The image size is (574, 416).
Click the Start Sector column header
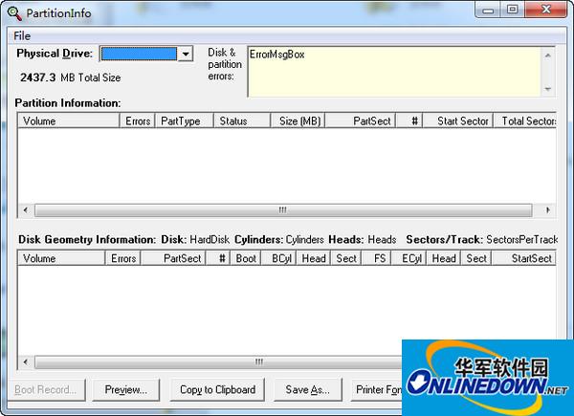(461, 121)
